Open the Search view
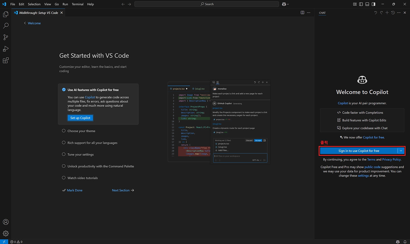The image size is (410, 244). [x=5, y=26]
